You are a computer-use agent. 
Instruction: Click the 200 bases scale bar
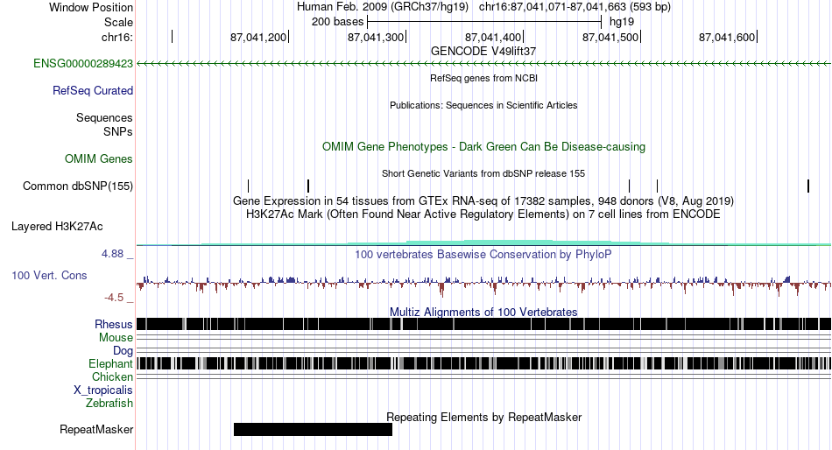484,22
